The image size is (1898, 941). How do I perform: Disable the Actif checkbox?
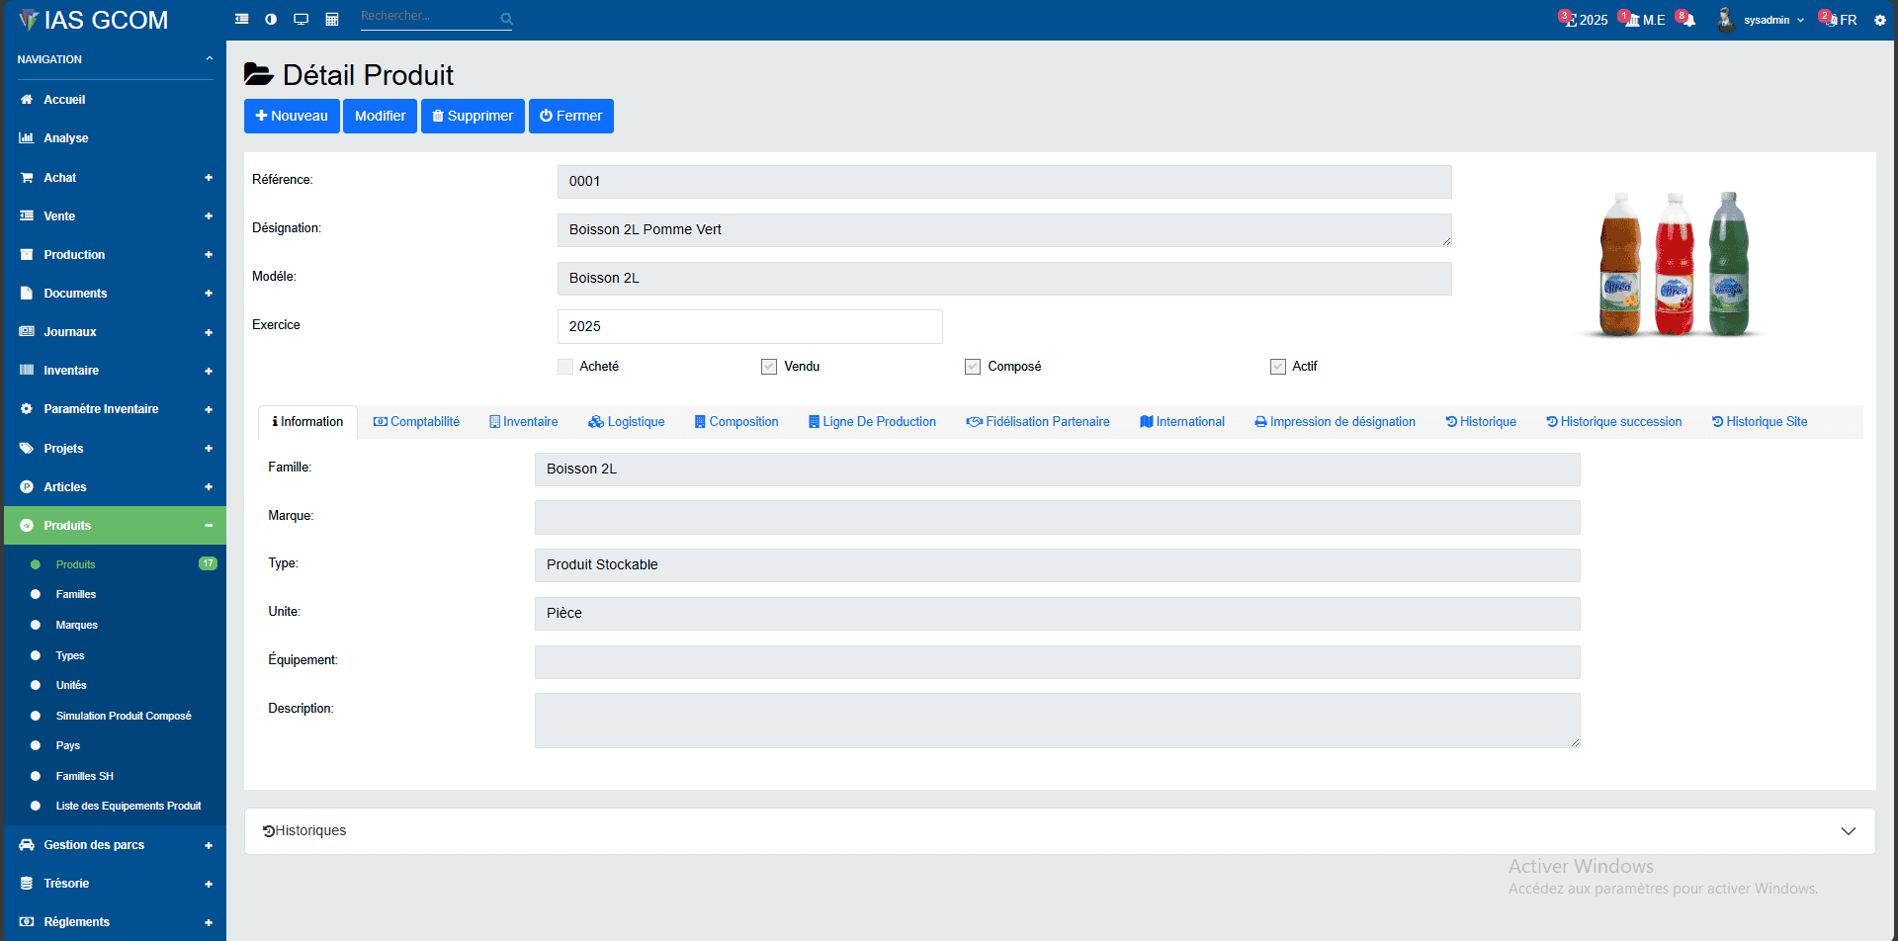[1277, 366]
